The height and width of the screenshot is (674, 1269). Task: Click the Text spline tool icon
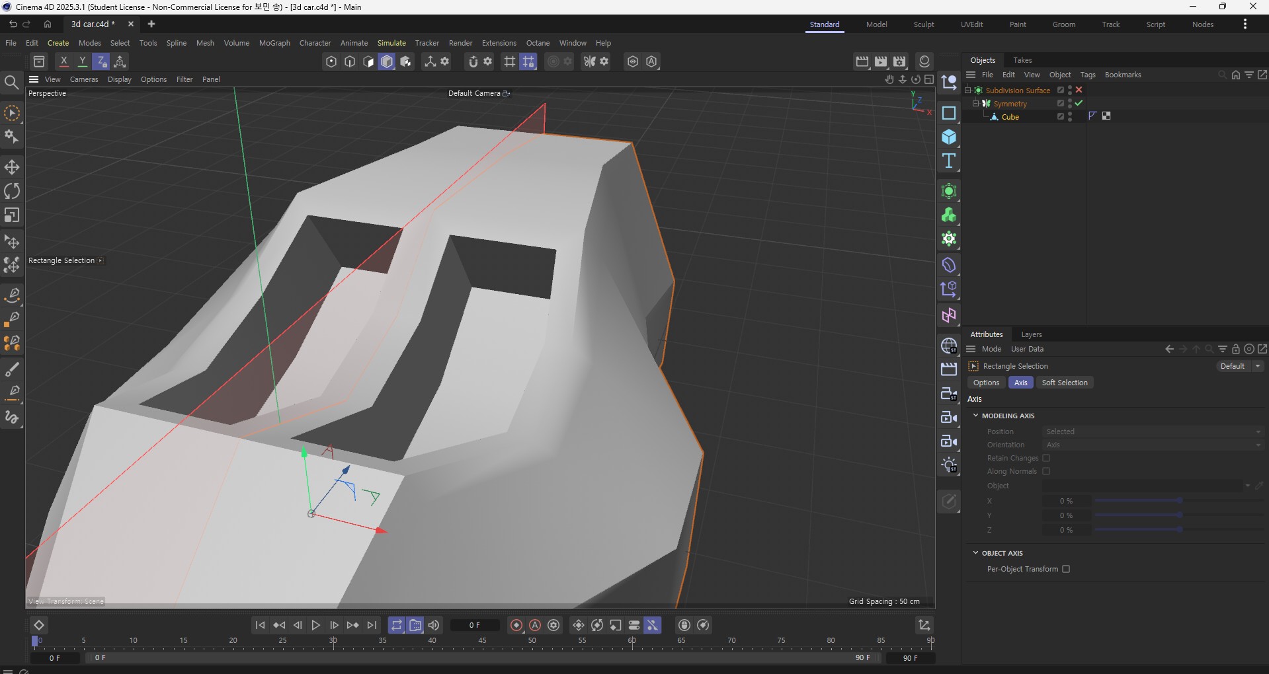click(x=949, y=161)
